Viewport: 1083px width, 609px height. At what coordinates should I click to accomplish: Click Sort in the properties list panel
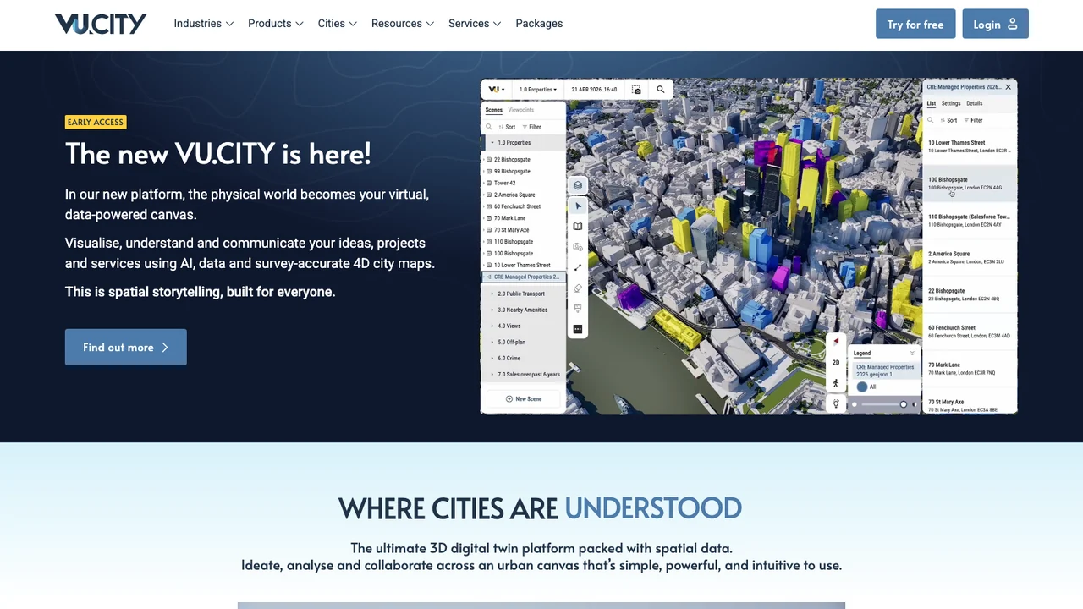pos(948,120)
